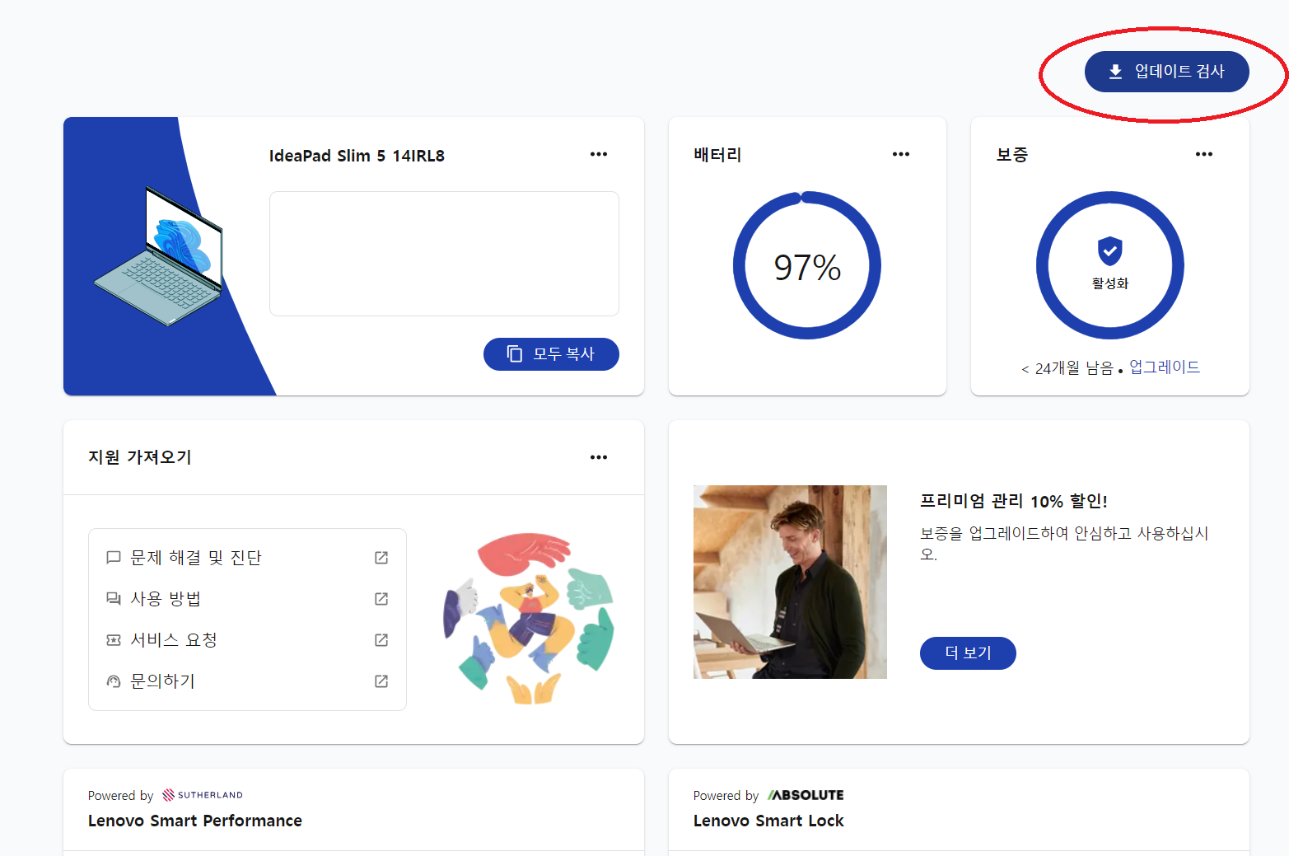Viewport: 1289px width, 856px height.
Task: Click the warranty shield check icon
Action: 1110,250
